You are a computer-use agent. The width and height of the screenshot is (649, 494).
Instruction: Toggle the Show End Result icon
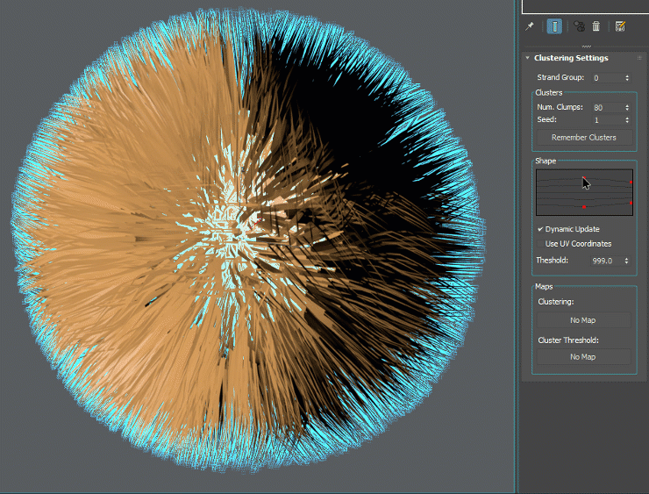click(x=554, y=26)
